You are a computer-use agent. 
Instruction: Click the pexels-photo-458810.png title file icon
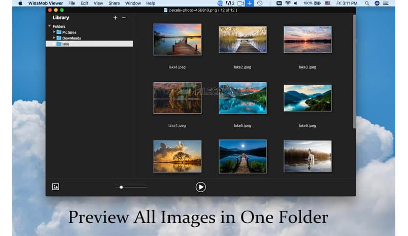pos(165,10)
